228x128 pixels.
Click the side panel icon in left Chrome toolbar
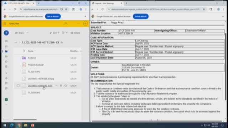click(73, 9)
